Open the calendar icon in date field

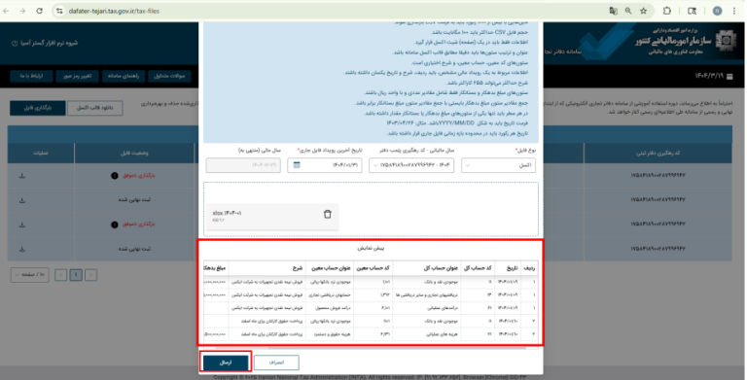tap(297, 165)
